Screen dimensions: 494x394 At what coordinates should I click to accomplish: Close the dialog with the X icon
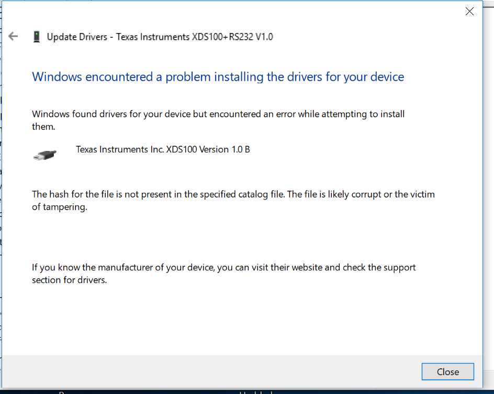click(469, 12)
